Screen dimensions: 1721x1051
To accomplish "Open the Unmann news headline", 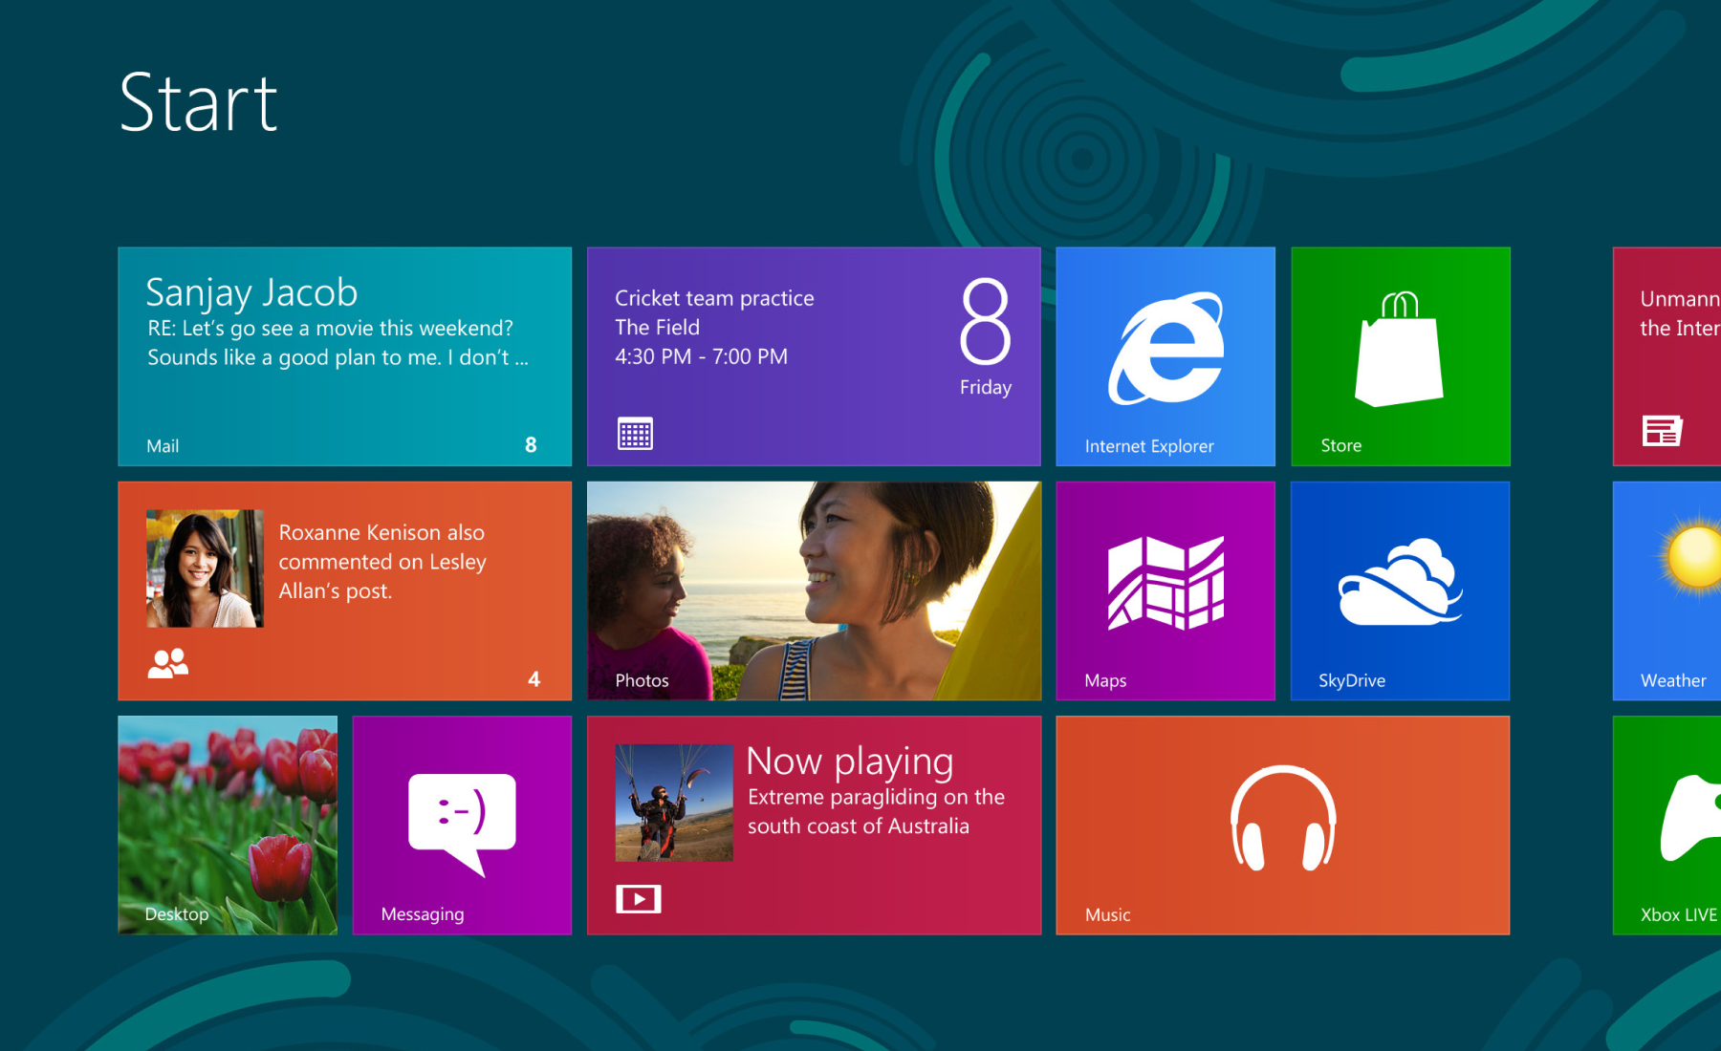I will pyautogui.click(x=1680, y=313).
